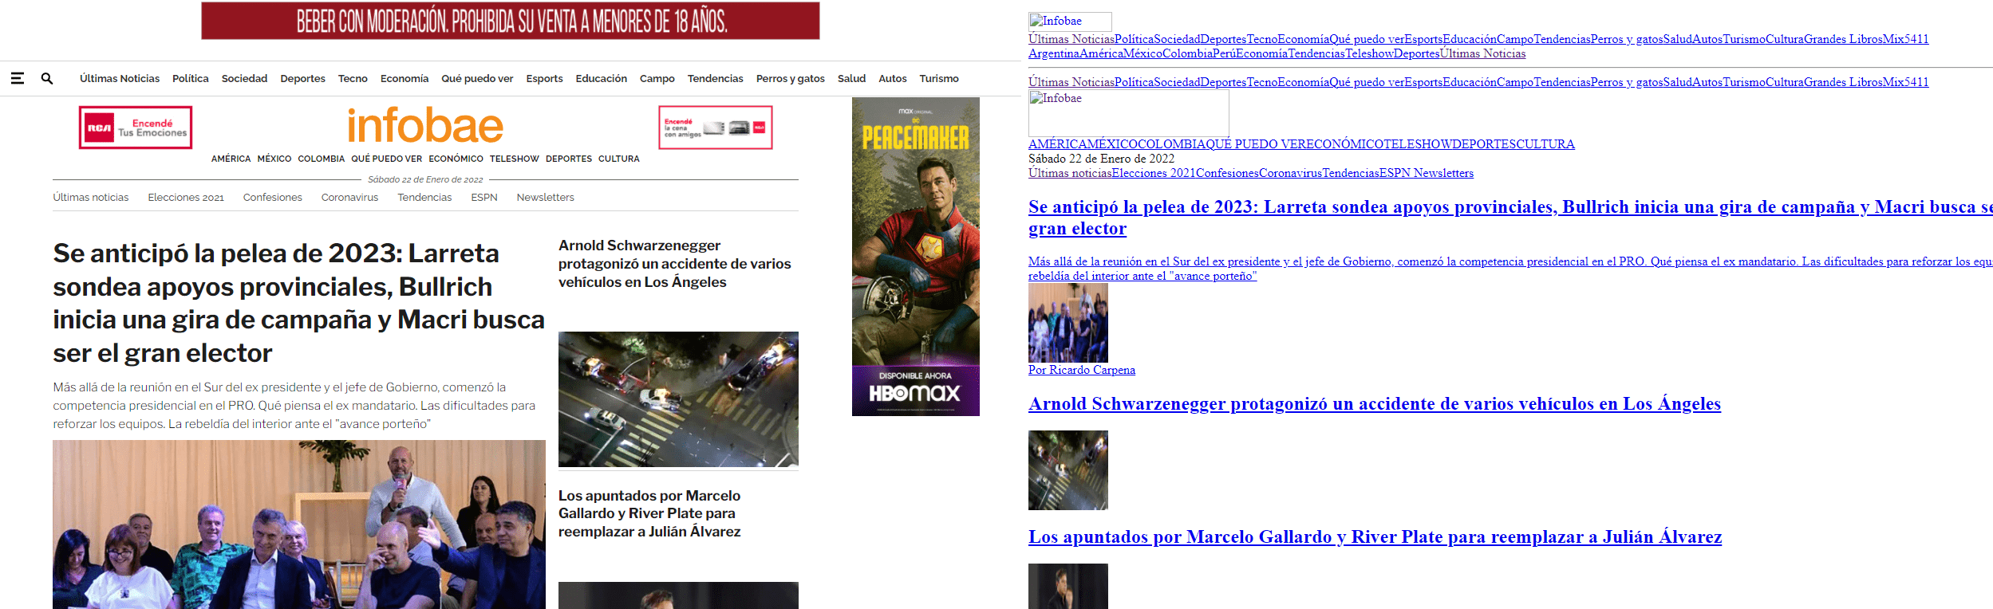Open the black Arnold Schwarzenegger accident headline
This screenshot has width=1993, height=609.
(x=675, y=264)
